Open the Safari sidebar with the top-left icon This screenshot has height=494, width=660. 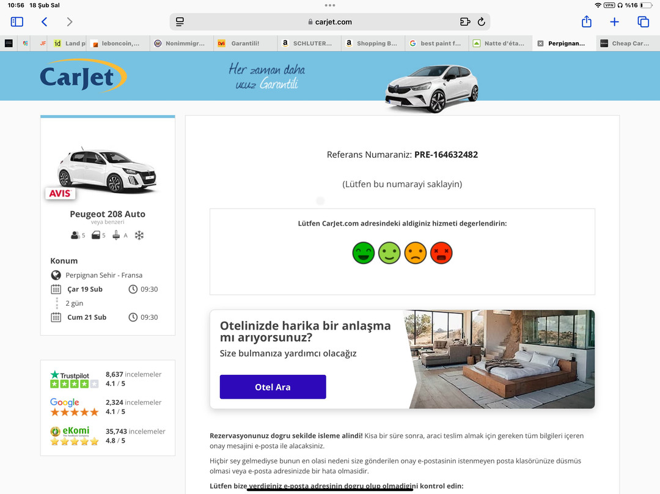coord(16,21)
